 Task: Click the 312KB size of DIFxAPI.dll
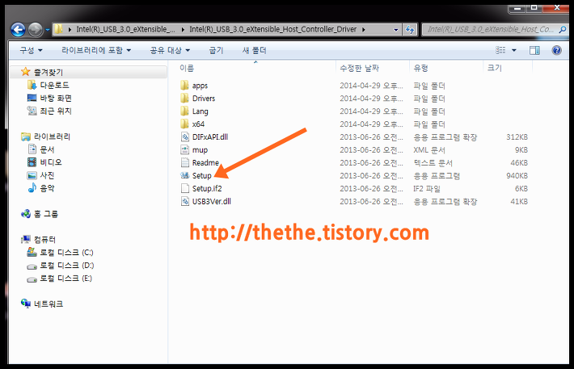(517, 137)
